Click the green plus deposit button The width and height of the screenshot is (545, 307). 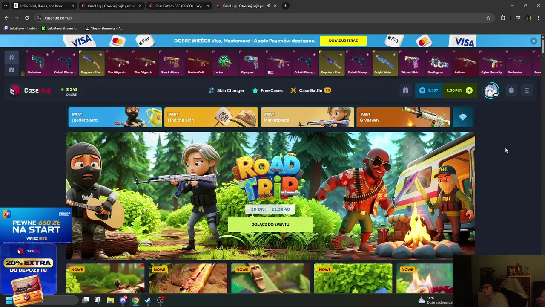pyautogui.click(x=469, y=90)
